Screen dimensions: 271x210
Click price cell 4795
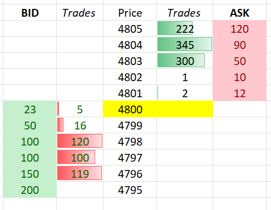[x=130, y=189]
